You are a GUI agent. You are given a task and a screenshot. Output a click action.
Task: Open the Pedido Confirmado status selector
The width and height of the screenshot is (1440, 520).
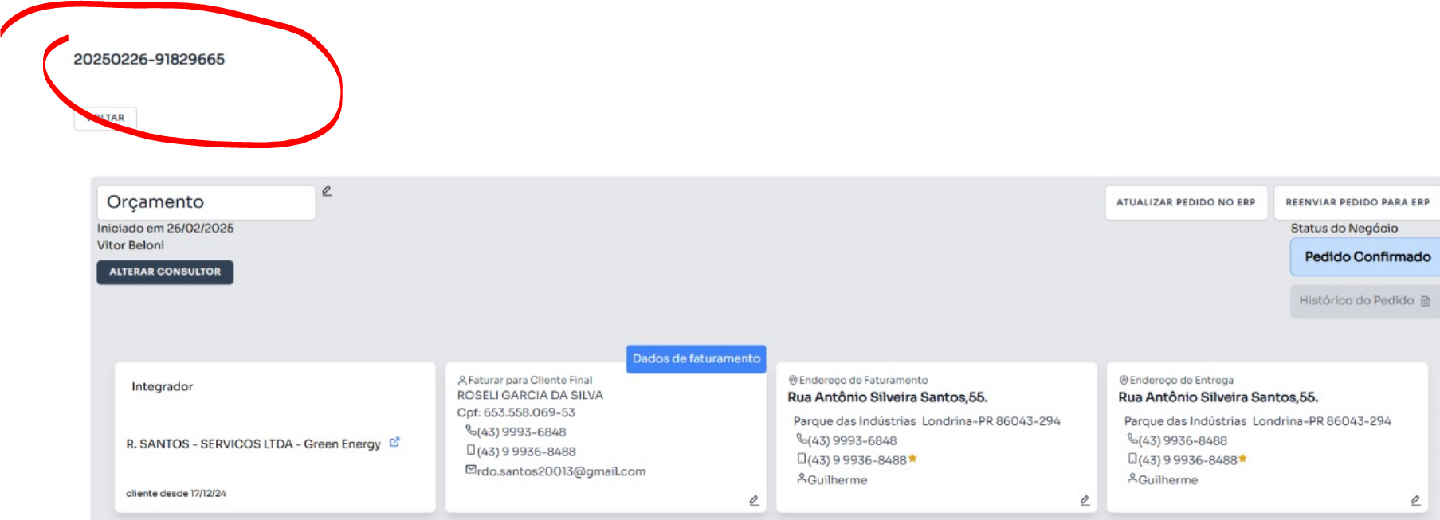[1366, 256]
